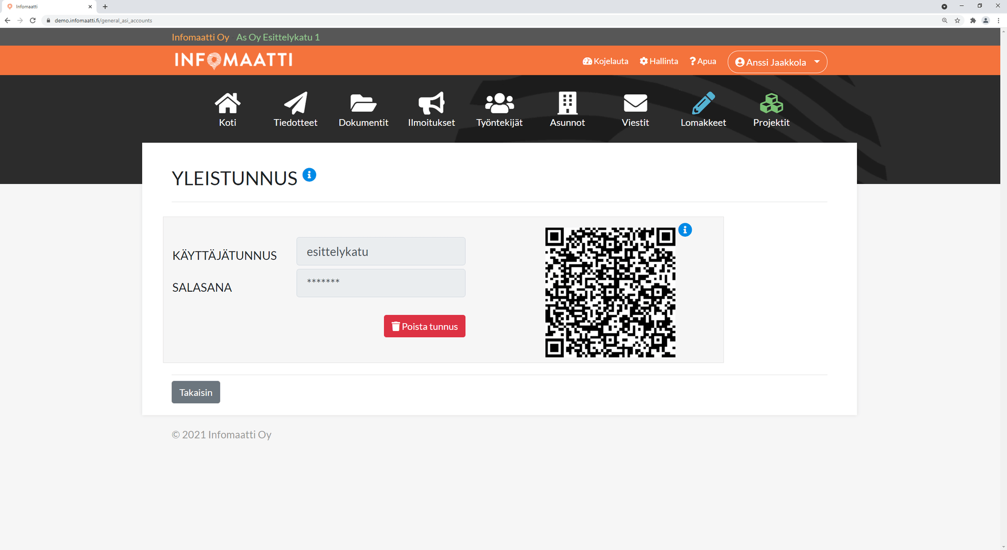The image size is (1007, 550).
Task: Click the Käyttäjätunnus field
Action: click(x=381, y=251)
